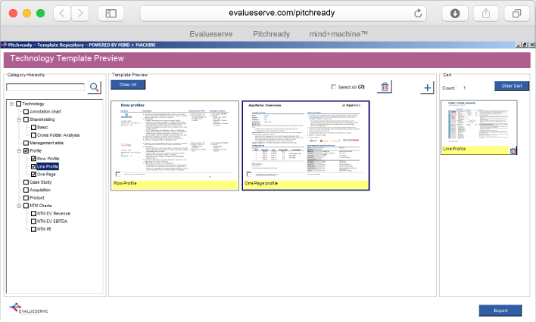Uncheck the Row Profile tree checkbox
The height and width of the screenshot is (322, 536).
point(33,159)
